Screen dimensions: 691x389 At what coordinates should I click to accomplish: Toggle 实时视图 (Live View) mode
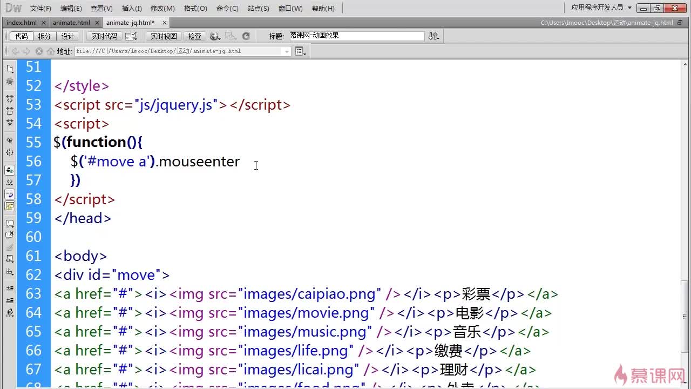tap(164, 36)
